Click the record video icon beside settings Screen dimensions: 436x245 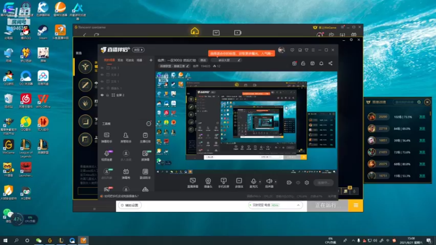coord(289,182)
